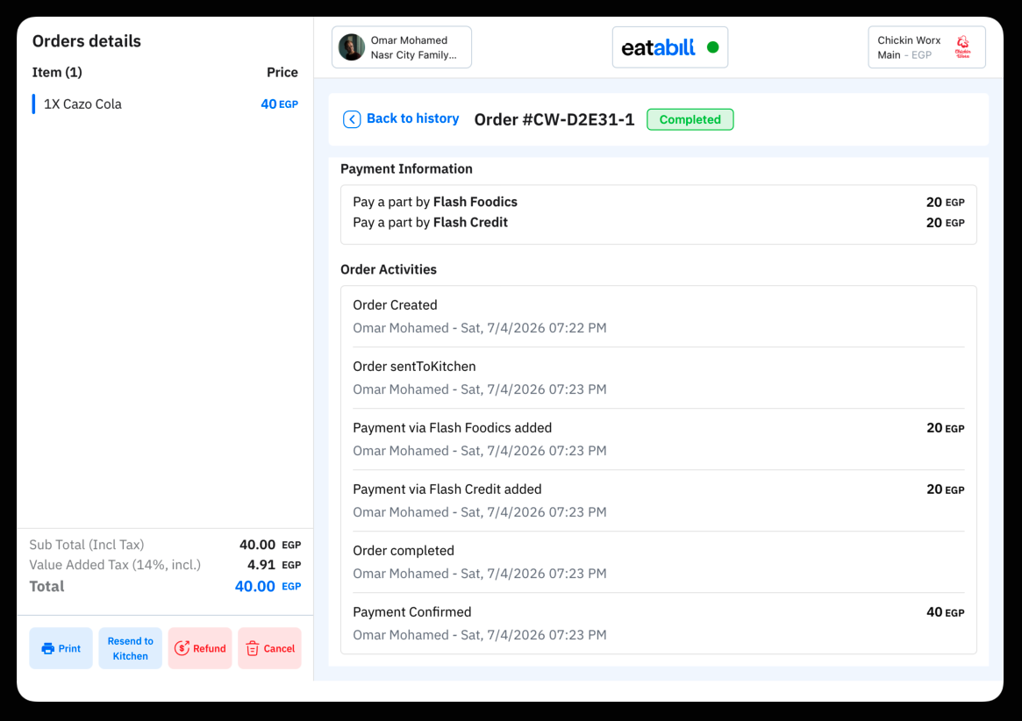Click the printer icon on Print

pyautogui.click(x=47, y=649)
